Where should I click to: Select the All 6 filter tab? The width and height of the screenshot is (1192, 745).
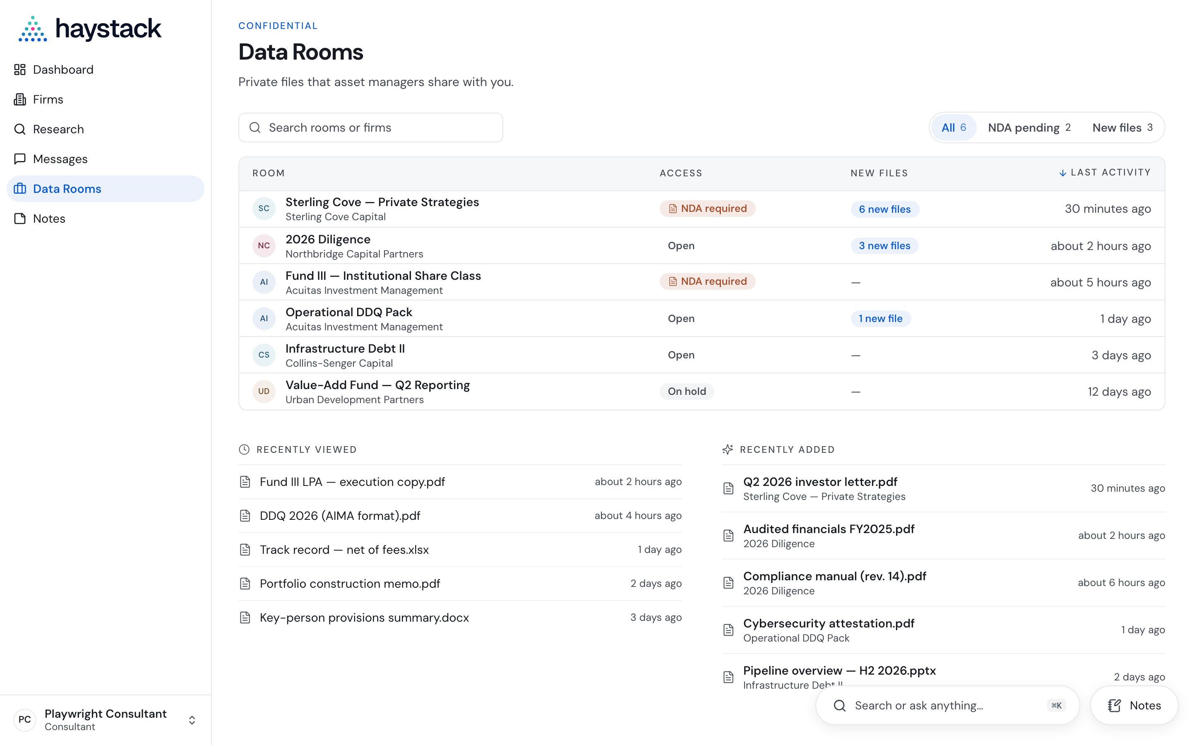click(954, 127)
